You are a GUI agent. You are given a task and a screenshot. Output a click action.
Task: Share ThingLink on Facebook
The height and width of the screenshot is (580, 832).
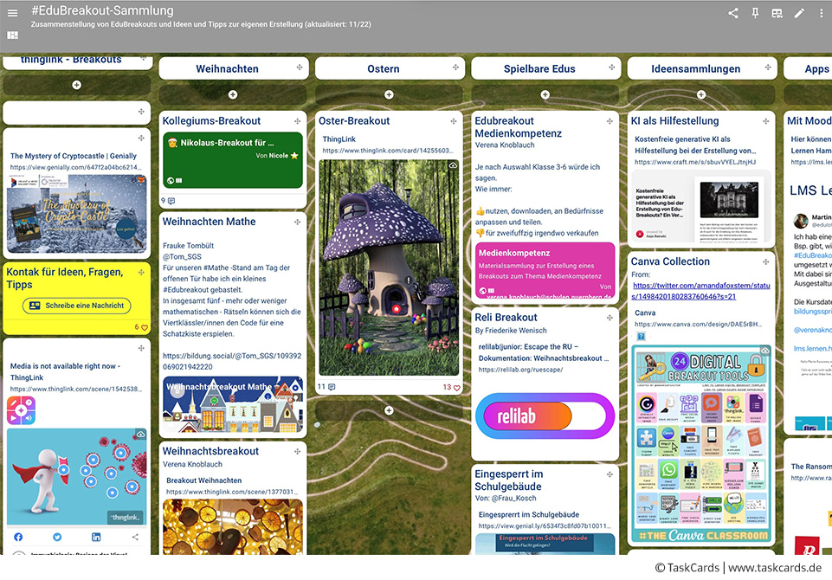(18, 537)
